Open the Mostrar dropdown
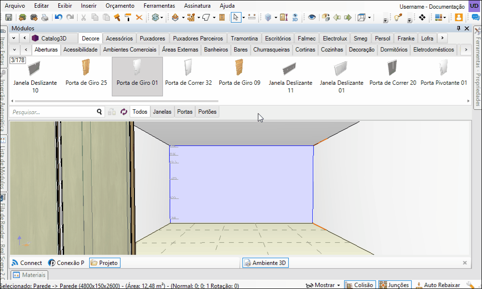The height and width of the screenshot is (289, 482). click(323, 285)
